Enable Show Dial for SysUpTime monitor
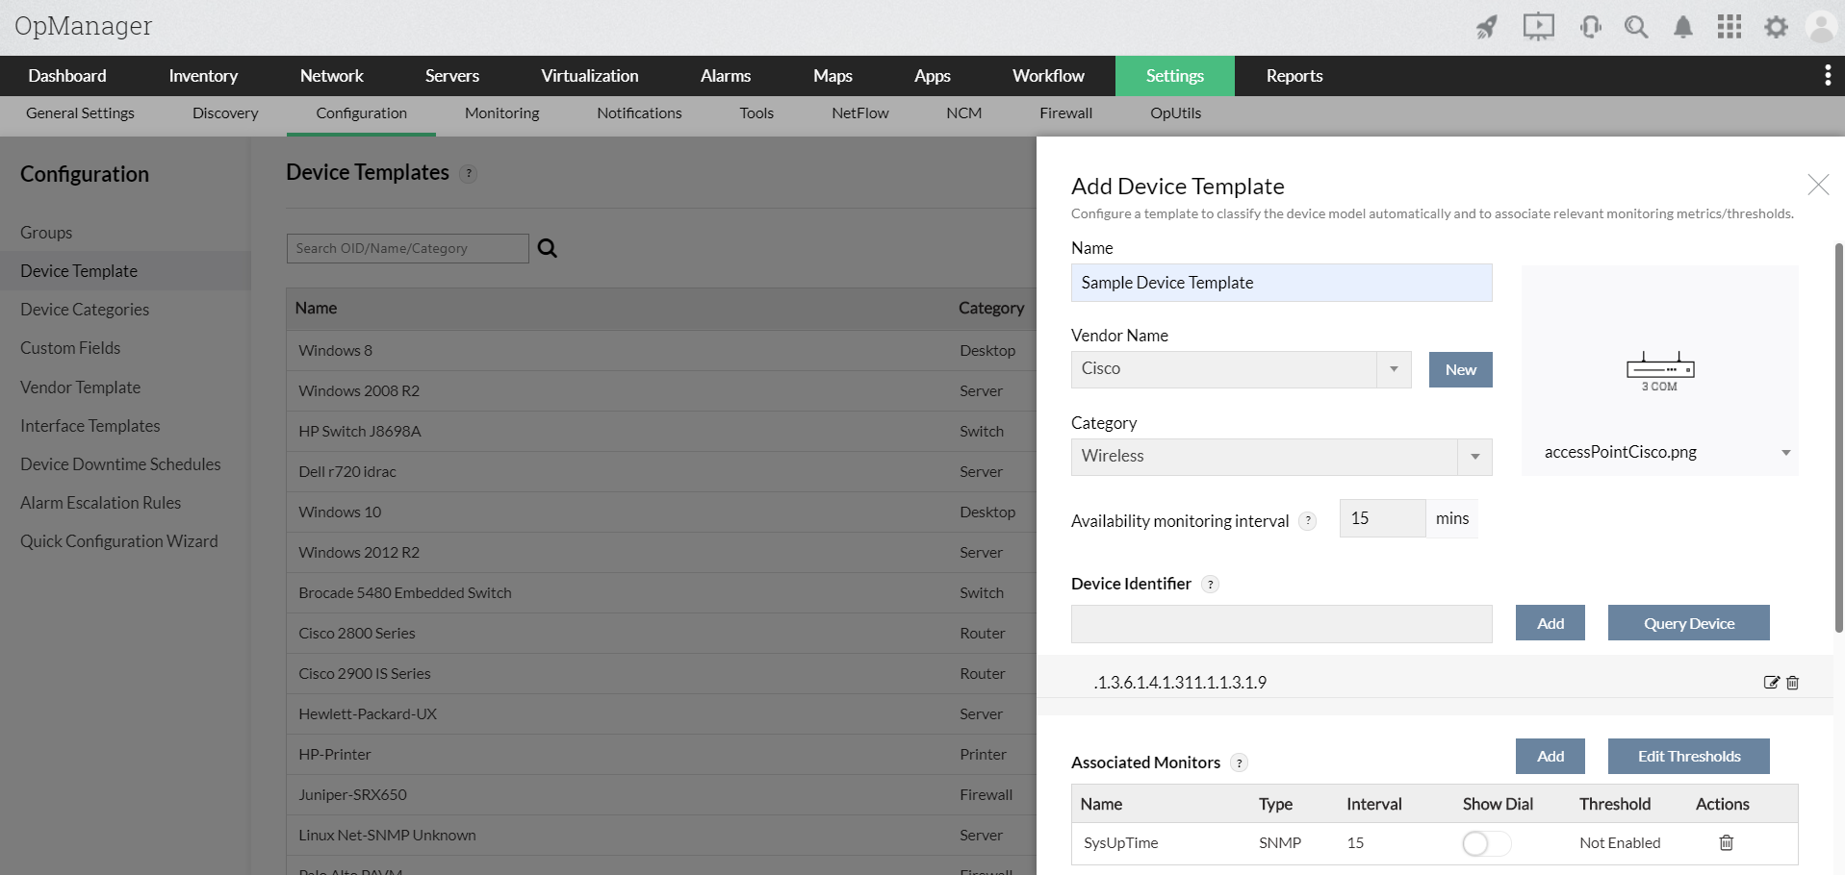This screenshot has height=875, width=1845. point(1485,842)
